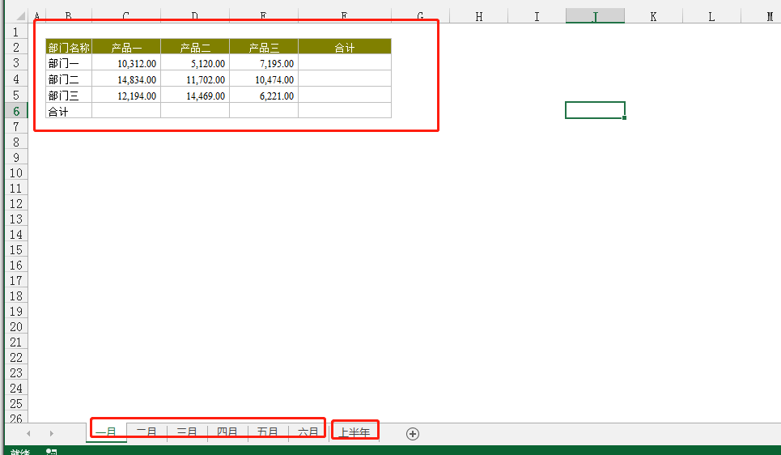Image resolution: width=781 pixels, height=455 pixels.
Task: Select empty 合计 total cell for 部门二
Action: 345,79
